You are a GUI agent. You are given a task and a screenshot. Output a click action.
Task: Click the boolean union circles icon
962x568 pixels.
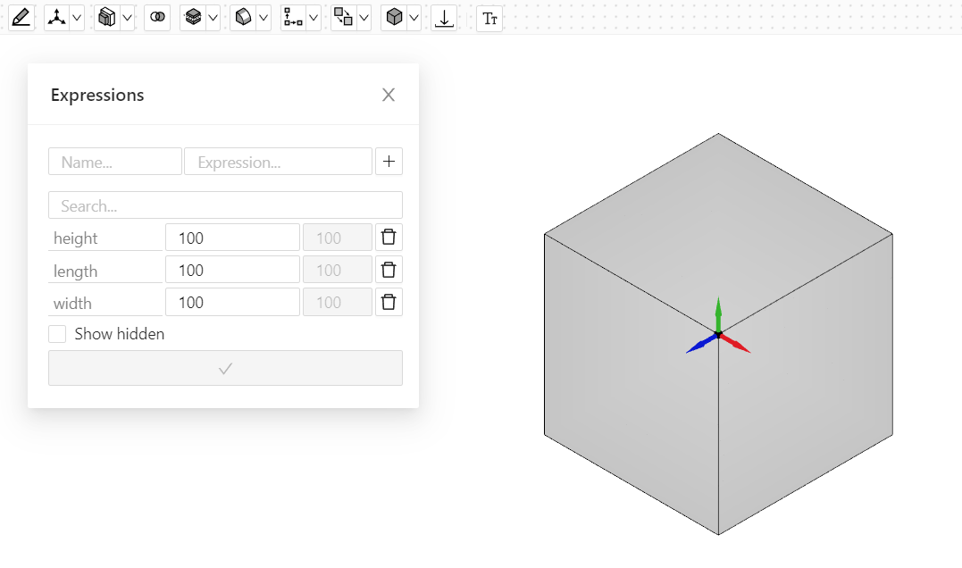(157, 17)
